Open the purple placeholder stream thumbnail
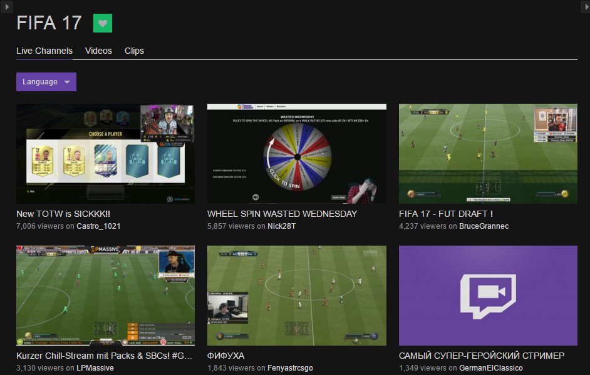This screenshot has width=590, height=375. [x=488, y=296]
